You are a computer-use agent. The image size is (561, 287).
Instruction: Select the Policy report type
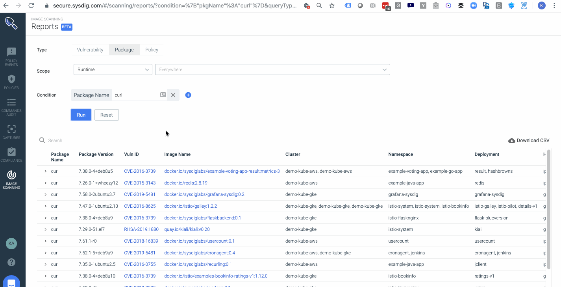(152, 50)
